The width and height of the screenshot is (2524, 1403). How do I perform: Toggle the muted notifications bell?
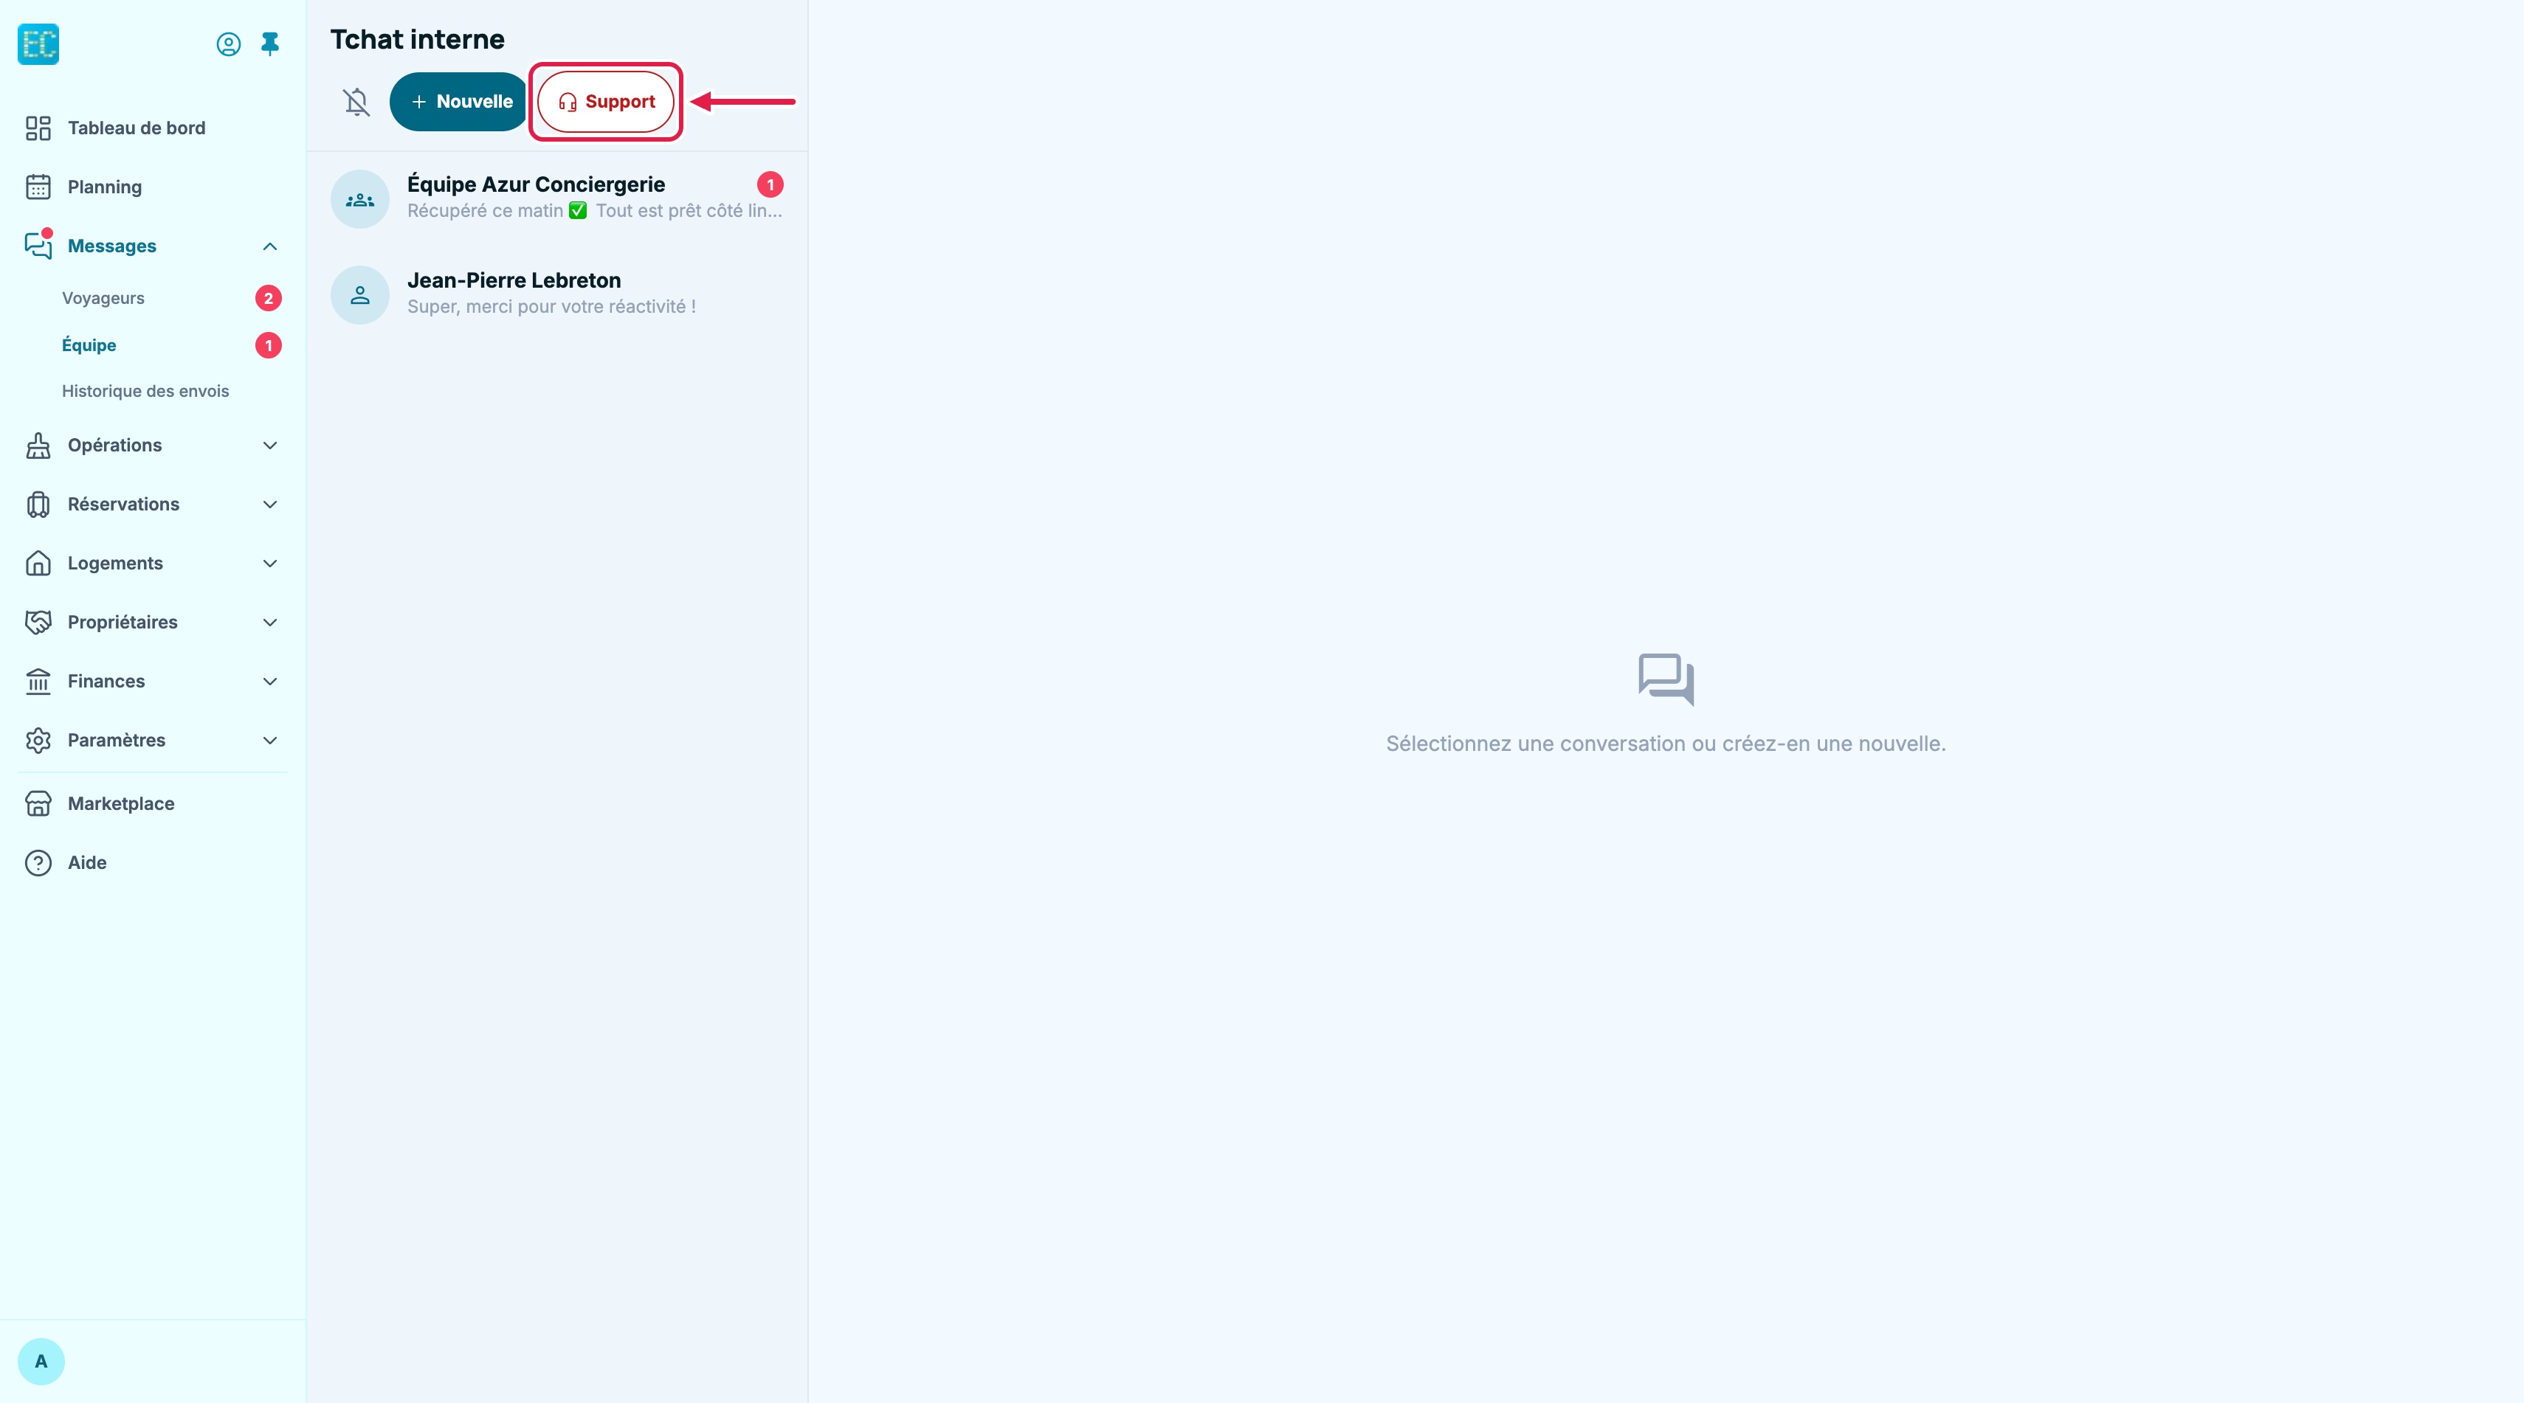356,102
